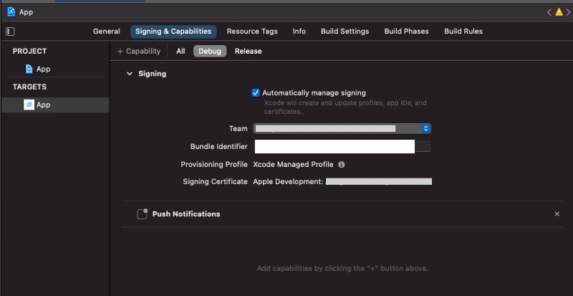Select the App target under TARGETS
This screenshot has height=296, width=573.
point(55,105)
